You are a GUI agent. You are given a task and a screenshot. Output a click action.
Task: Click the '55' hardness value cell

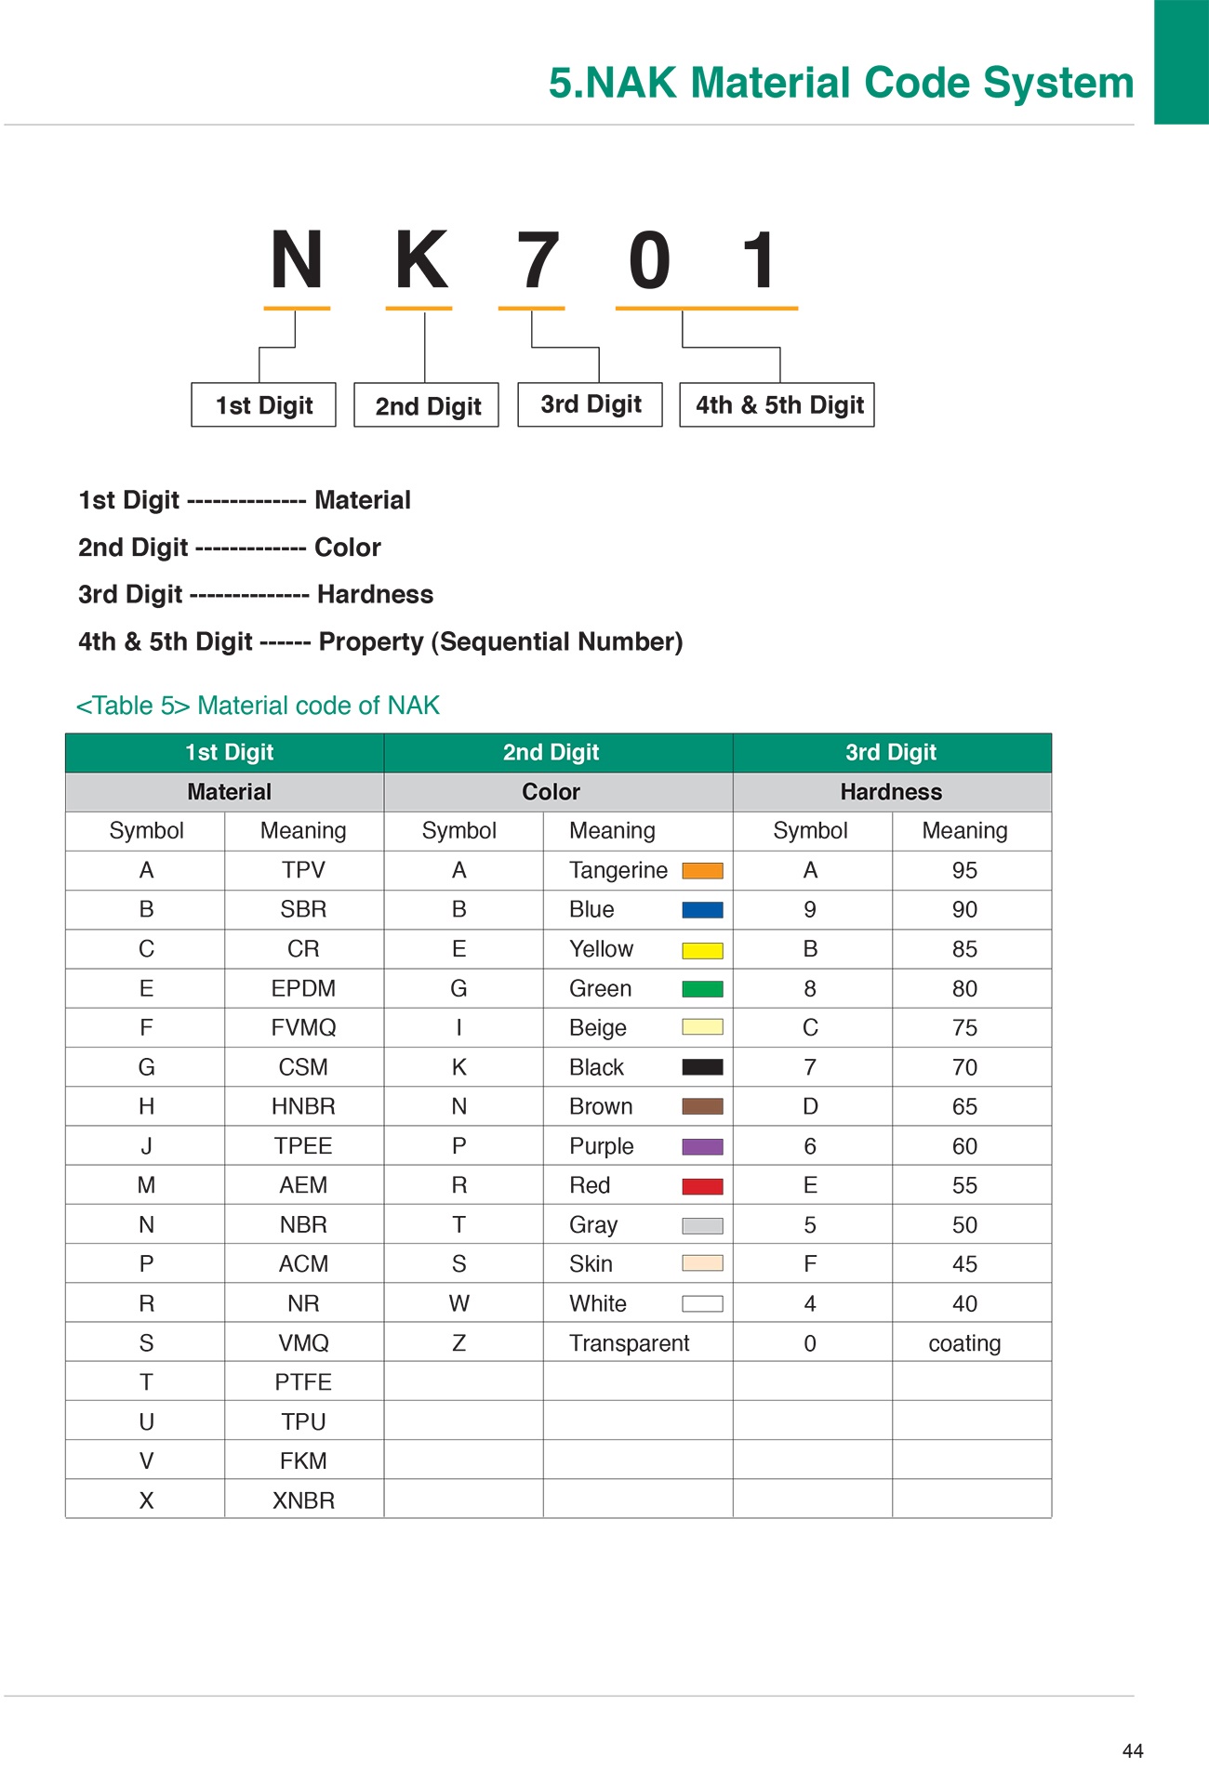click(972, 1185)
